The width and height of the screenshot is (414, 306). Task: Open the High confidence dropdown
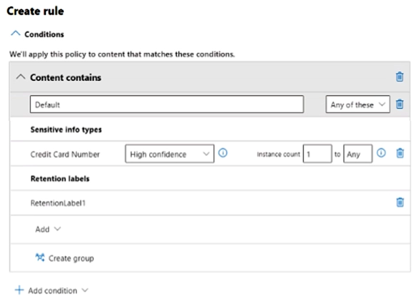click(169, 154)
